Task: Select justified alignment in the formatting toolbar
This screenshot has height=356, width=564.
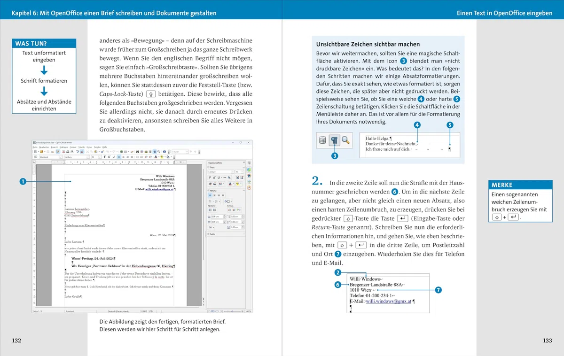Action: (132, 157)
